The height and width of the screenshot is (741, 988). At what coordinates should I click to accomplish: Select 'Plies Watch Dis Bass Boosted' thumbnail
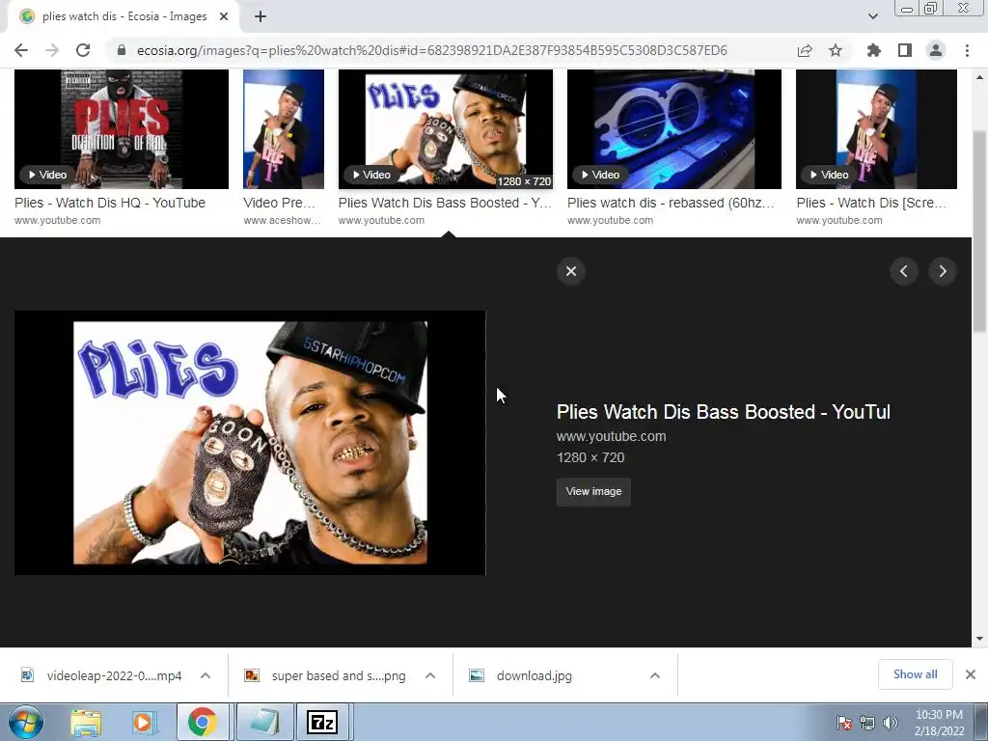coord(446,129)
